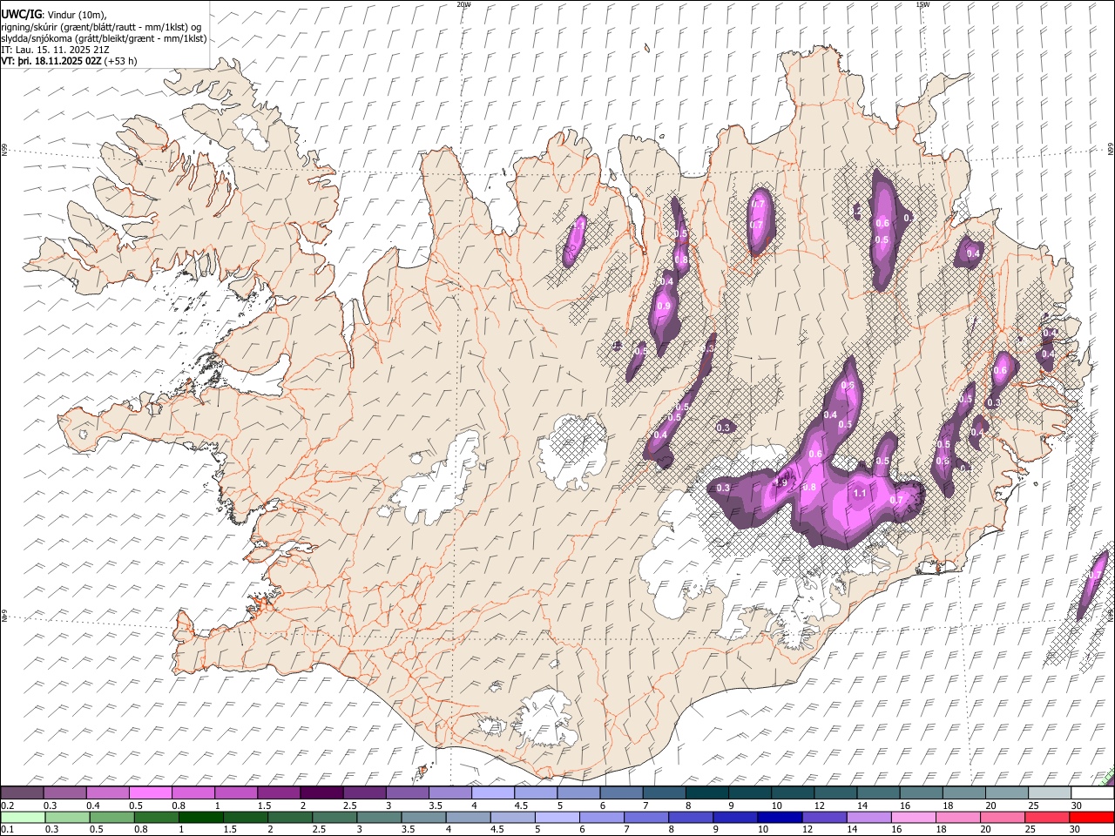Click the pale green 0.1 swatch in lower legend

(x=23, y=817)
